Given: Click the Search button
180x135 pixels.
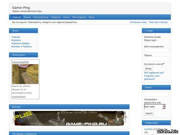Looking at the screenshot, I should click(x=149, y=113).
